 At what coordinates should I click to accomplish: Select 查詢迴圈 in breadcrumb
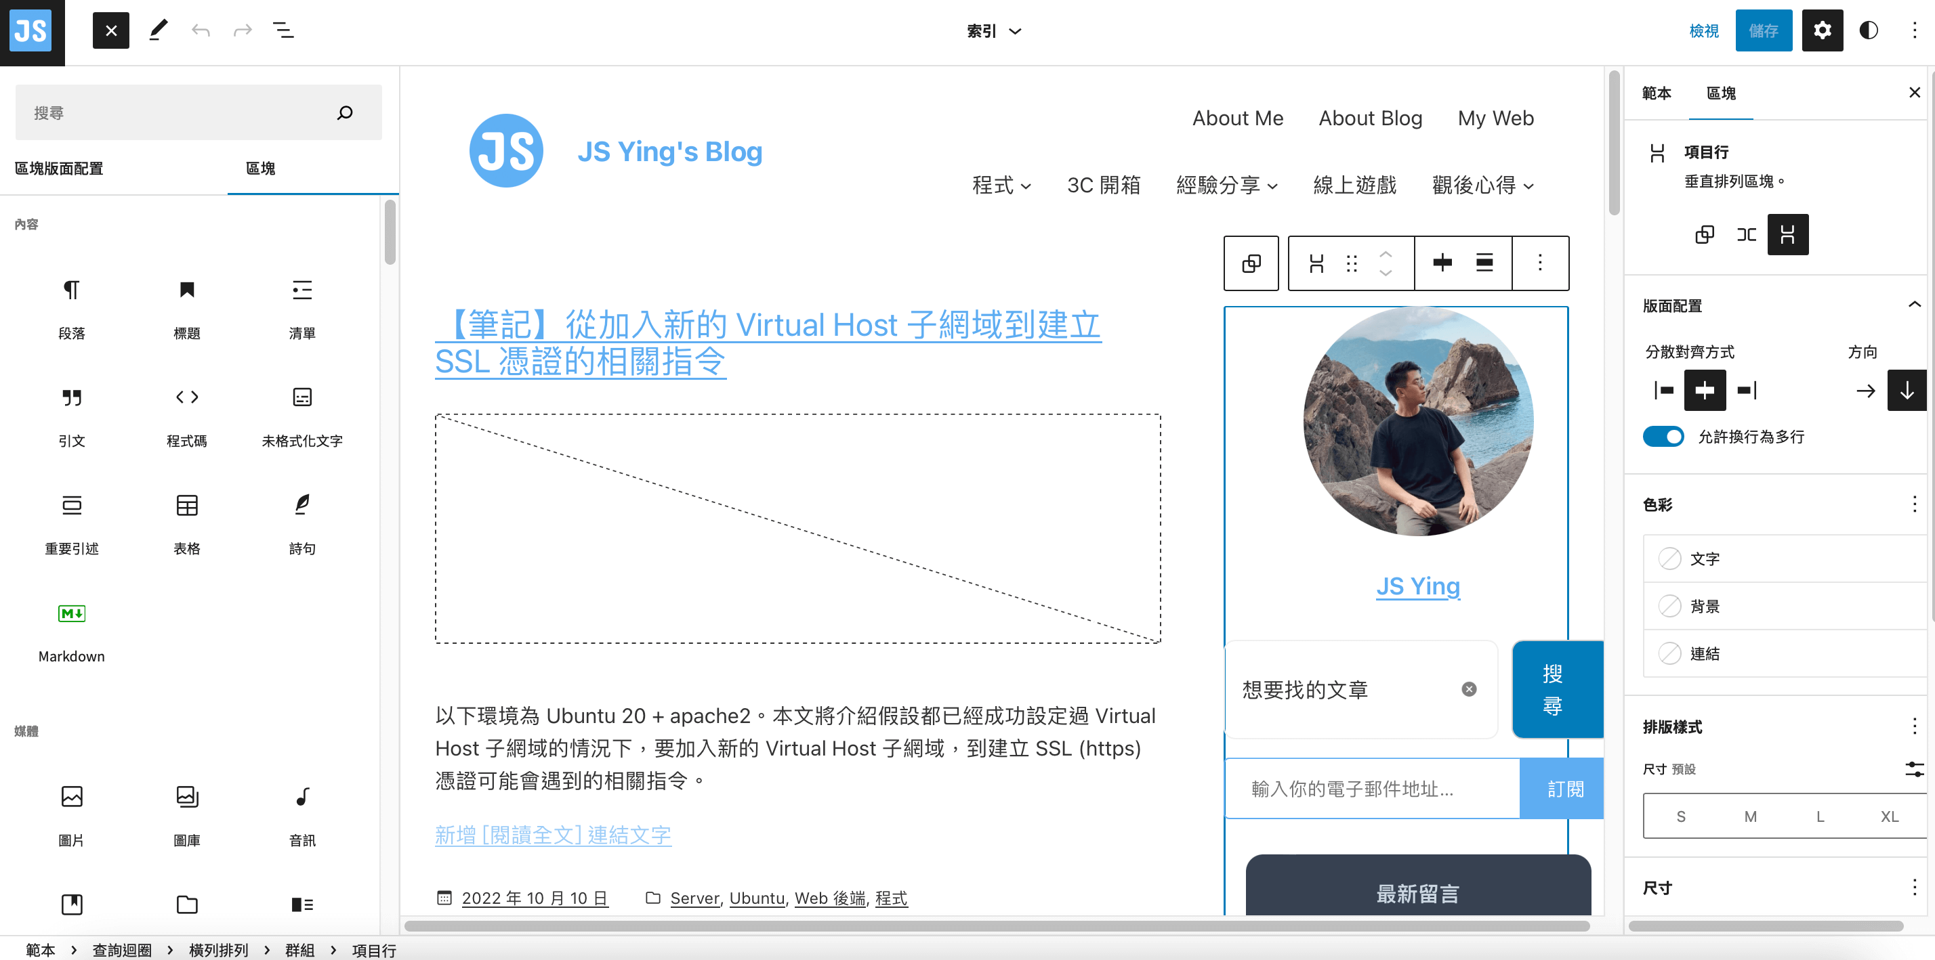pyautogui.click(x=122, y=949)
